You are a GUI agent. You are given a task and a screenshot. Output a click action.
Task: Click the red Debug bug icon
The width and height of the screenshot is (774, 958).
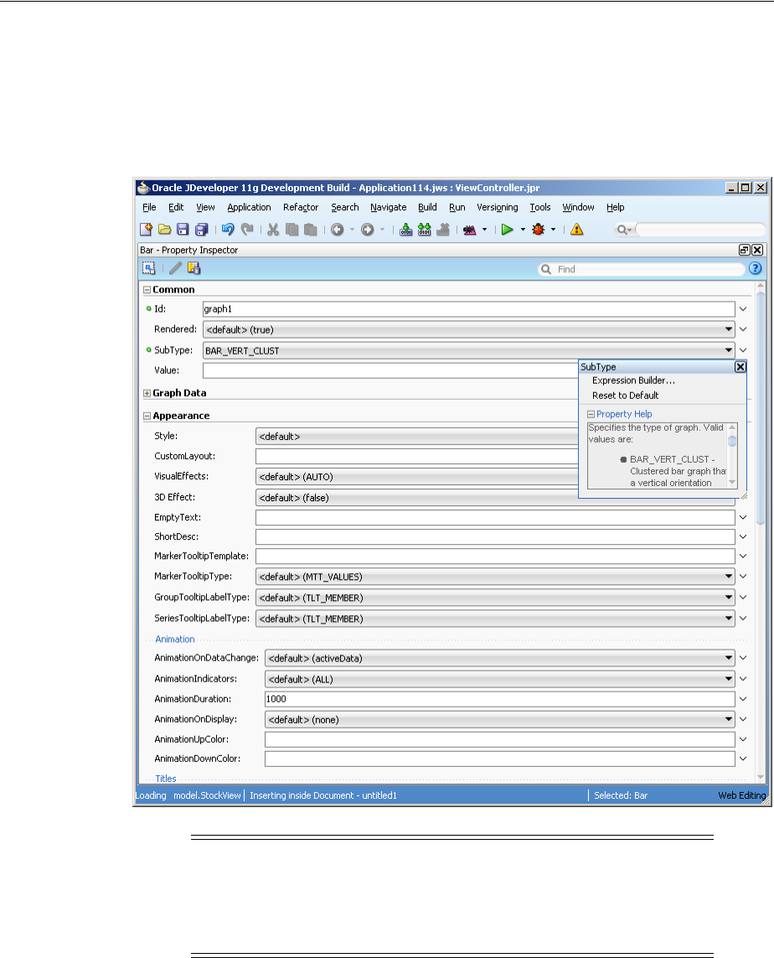click(x=539, y=229)
